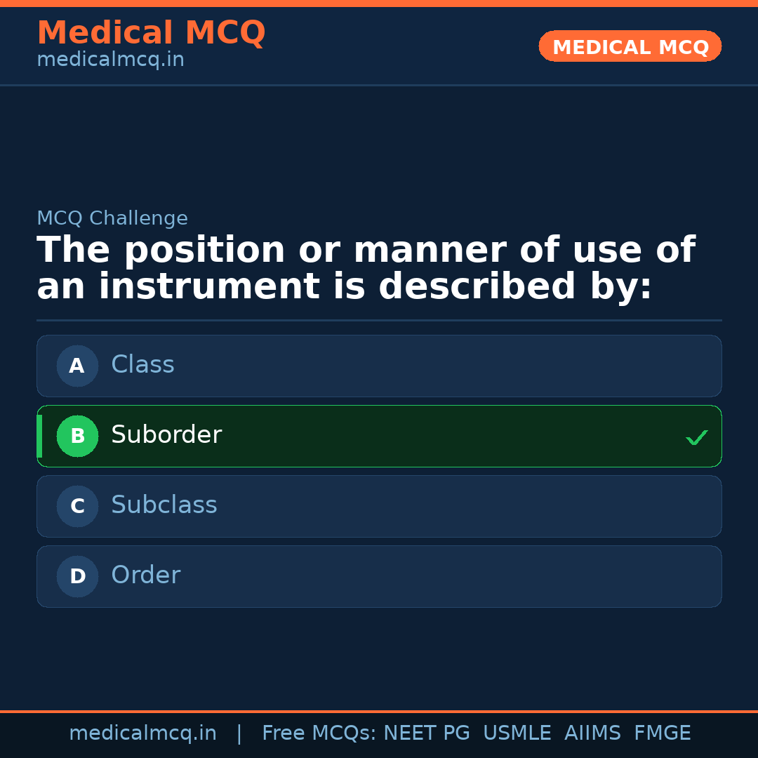The width and height of the screenshot is (758, 758).
Task: Click the Medical MCQ logo heading
Action: pos(151,32)
